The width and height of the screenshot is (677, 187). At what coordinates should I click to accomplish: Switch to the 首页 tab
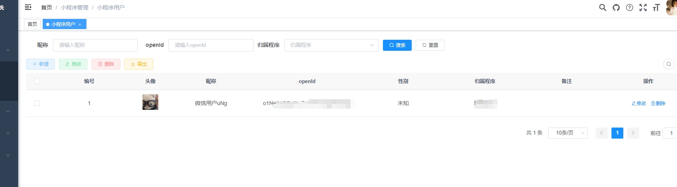pyautogui.click(x=32, y=24)
